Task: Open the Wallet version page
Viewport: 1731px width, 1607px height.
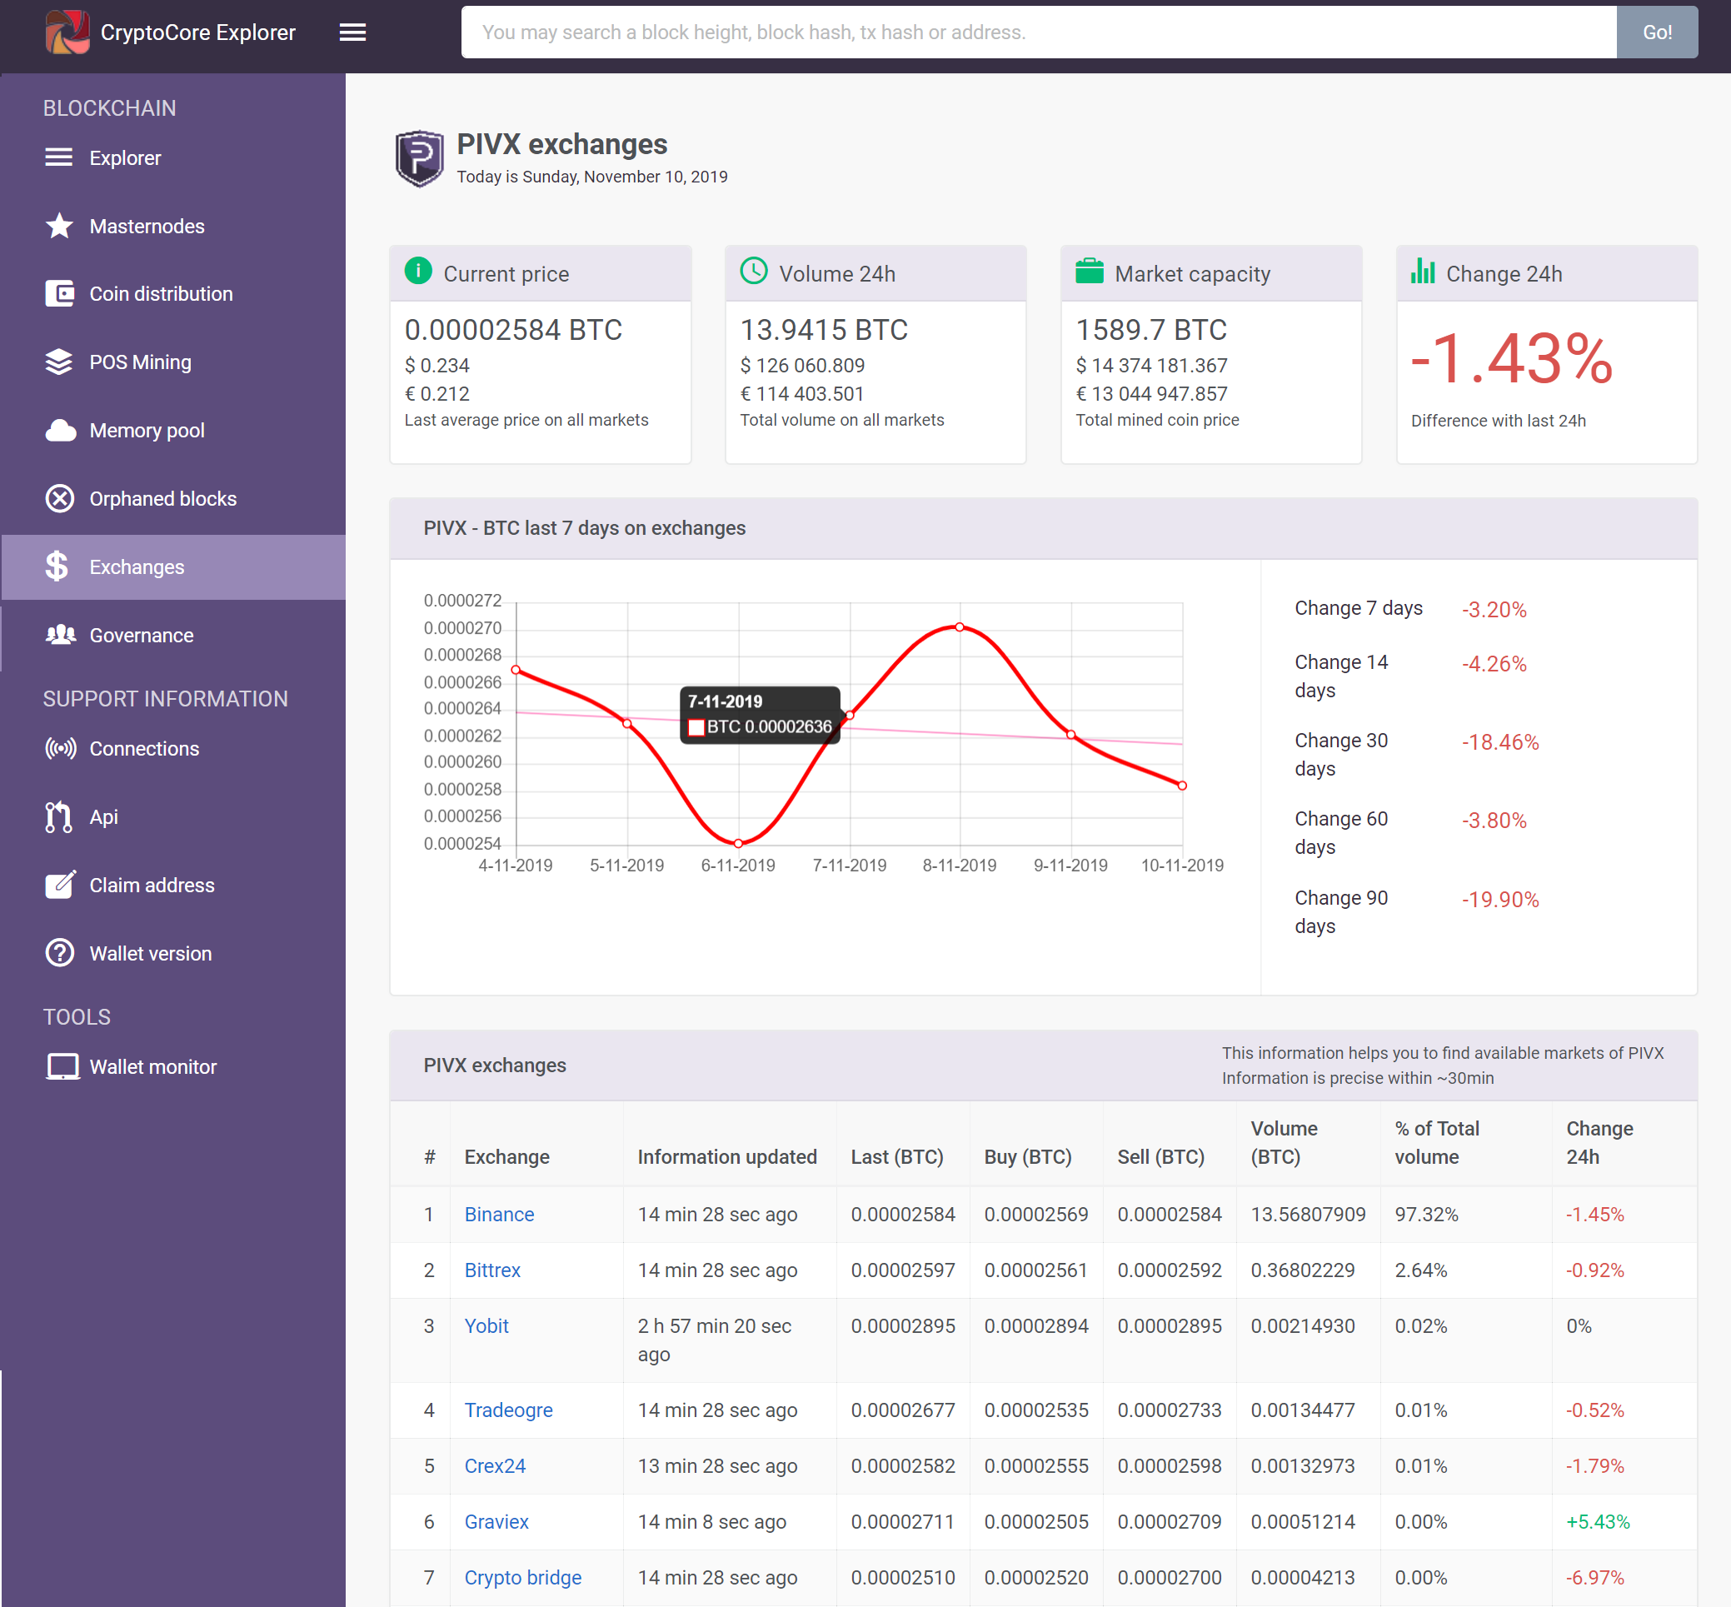Action: pos(173,953)
